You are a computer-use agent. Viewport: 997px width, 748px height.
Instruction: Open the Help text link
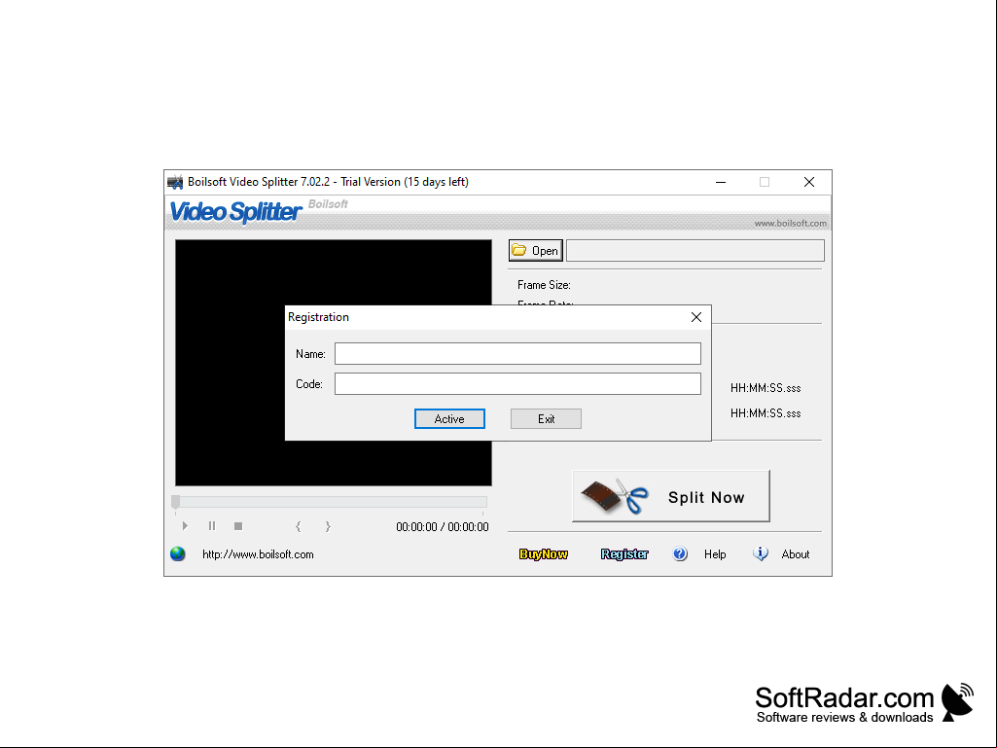click(715, 554)
